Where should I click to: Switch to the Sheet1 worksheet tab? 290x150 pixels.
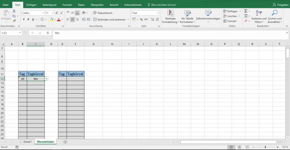click(x=28, y=142)
